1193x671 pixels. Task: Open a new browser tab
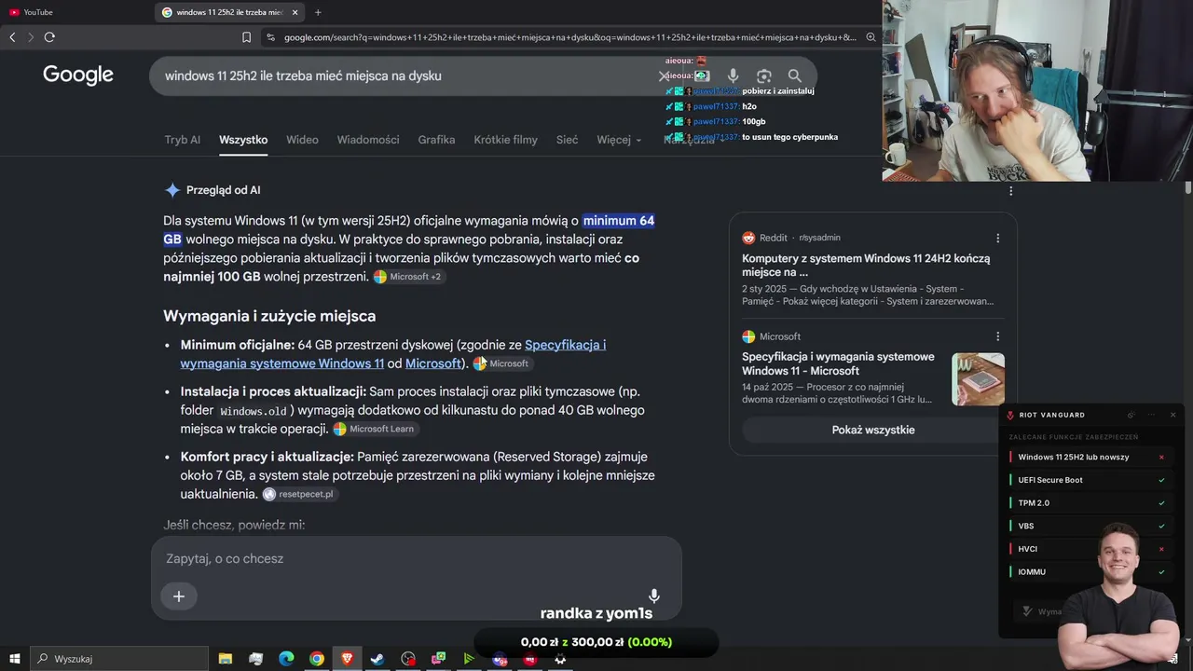[x=318, y=12]
